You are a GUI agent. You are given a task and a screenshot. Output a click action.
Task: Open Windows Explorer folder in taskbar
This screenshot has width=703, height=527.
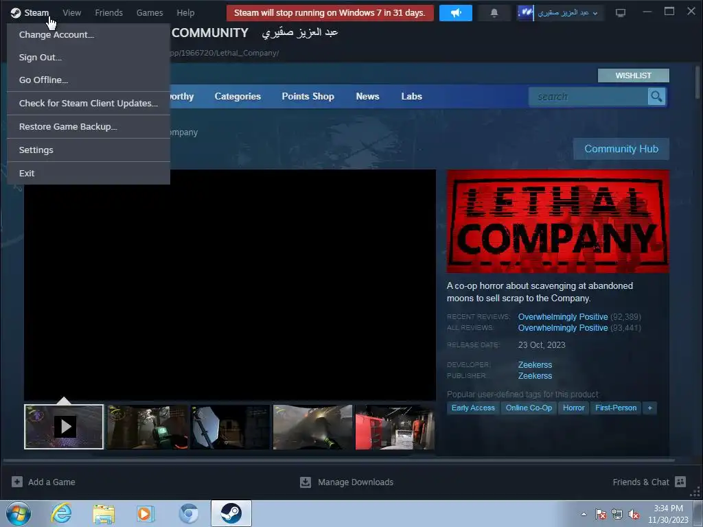104,513
